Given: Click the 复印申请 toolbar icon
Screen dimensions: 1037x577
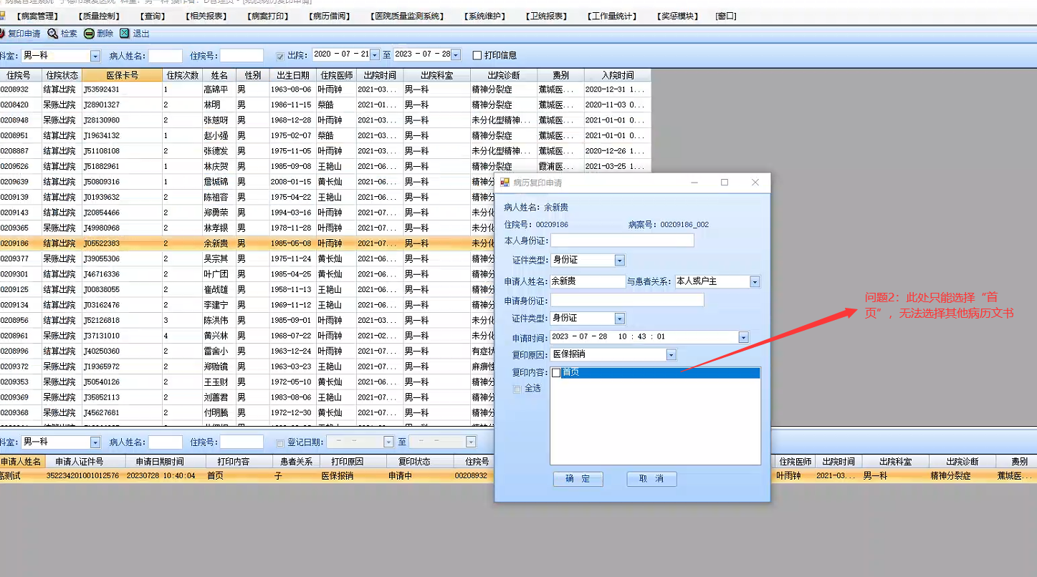Looking at the screenshot, I should pyautogui.click(x=2, y=34).
